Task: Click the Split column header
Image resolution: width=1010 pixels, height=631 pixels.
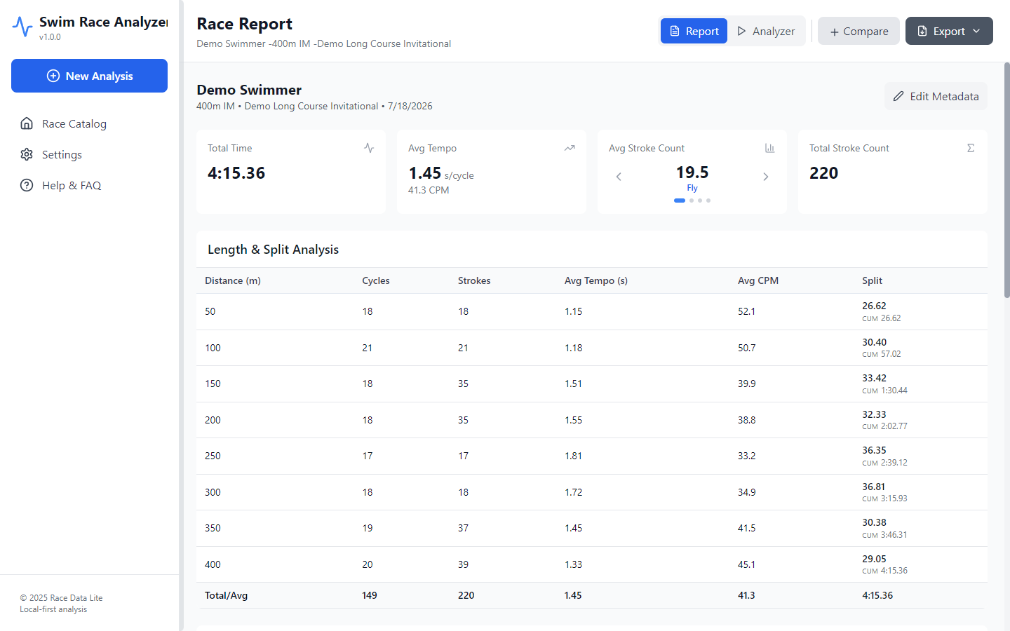Action: (x=873, y=280)
